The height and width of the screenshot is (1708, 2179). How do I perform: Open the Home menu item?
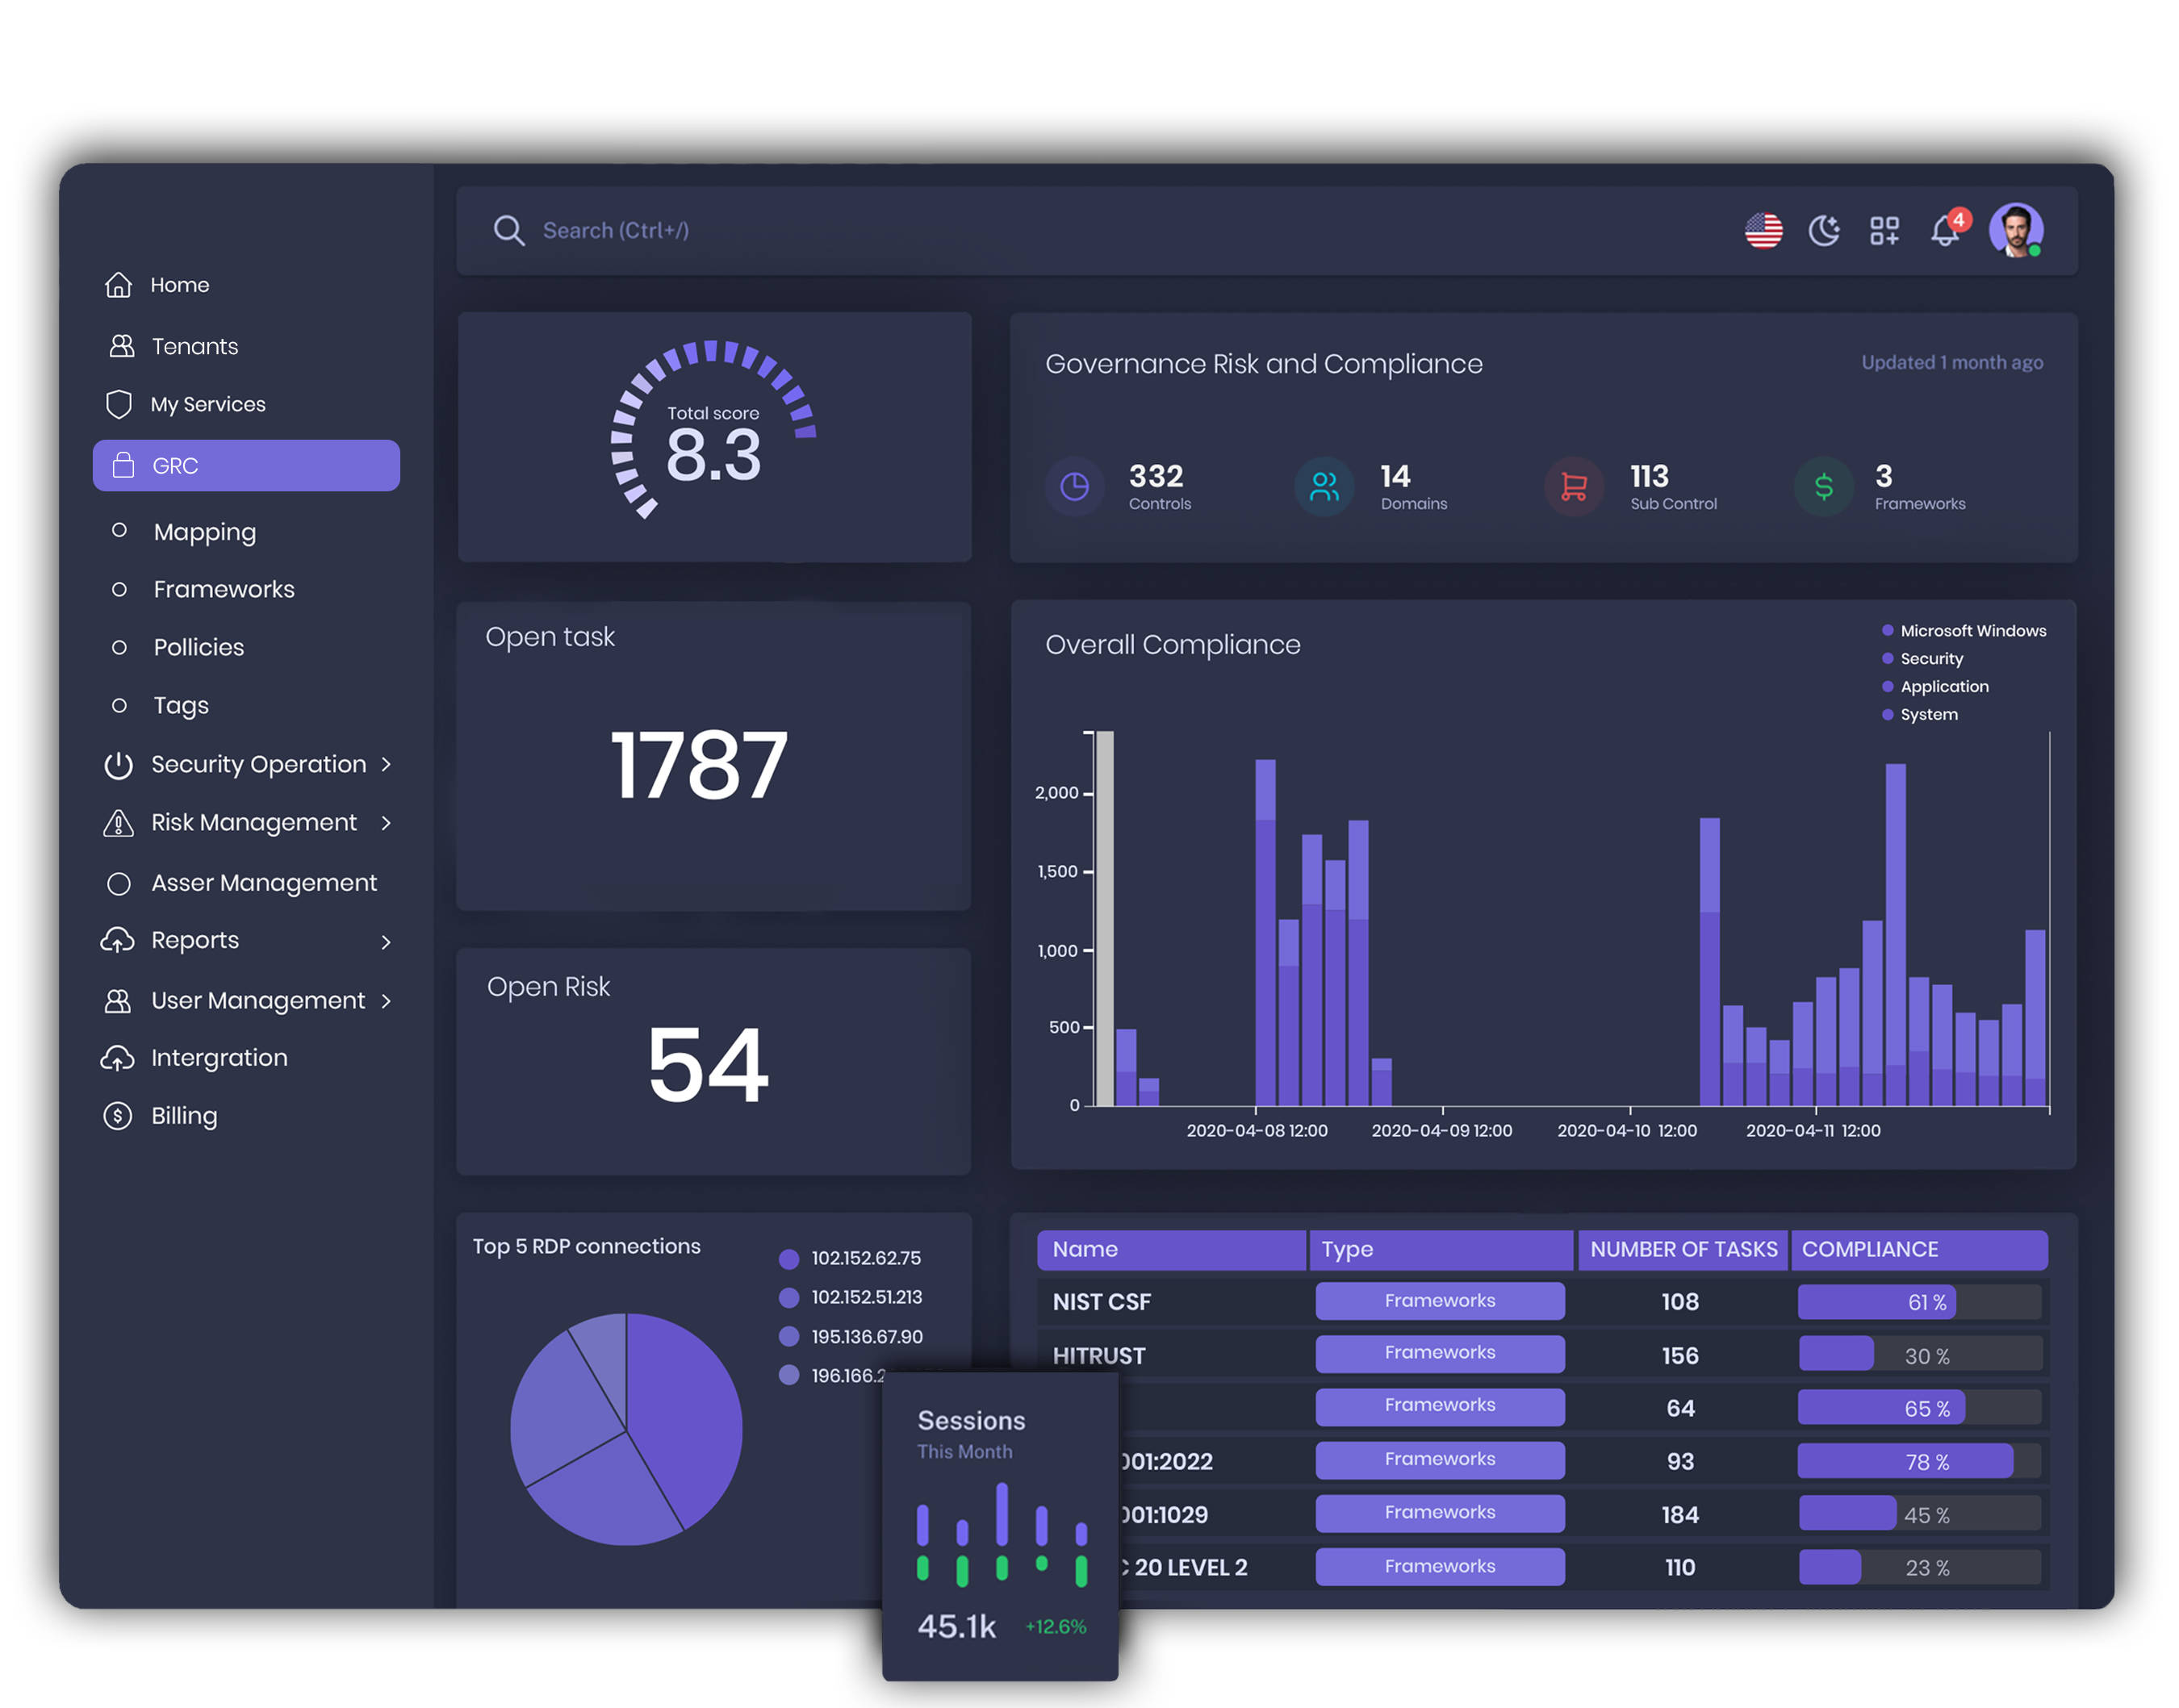coord(180,285)
